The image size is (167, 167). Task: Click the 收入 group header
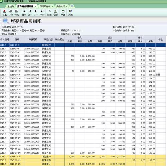[80, 38]
